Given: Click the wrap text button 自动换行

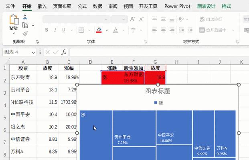Looking at the screenshot, I should pyautogui.click(x=211, y=19).
